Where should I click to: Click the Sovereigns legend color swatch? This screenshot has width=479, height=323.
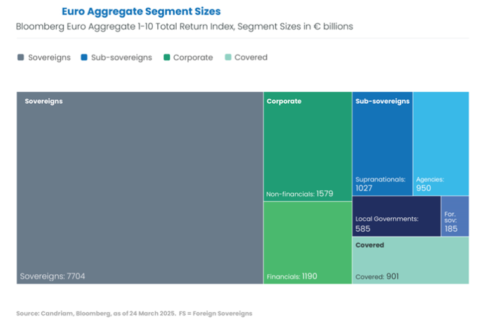[x=20, y=58]
